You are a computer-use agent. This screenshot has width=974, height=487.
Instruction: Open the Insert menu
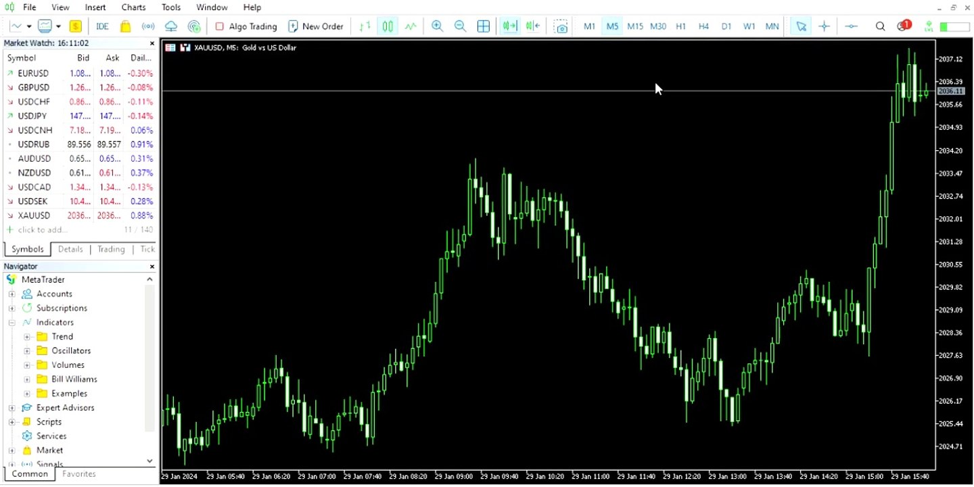coord(95,7)
